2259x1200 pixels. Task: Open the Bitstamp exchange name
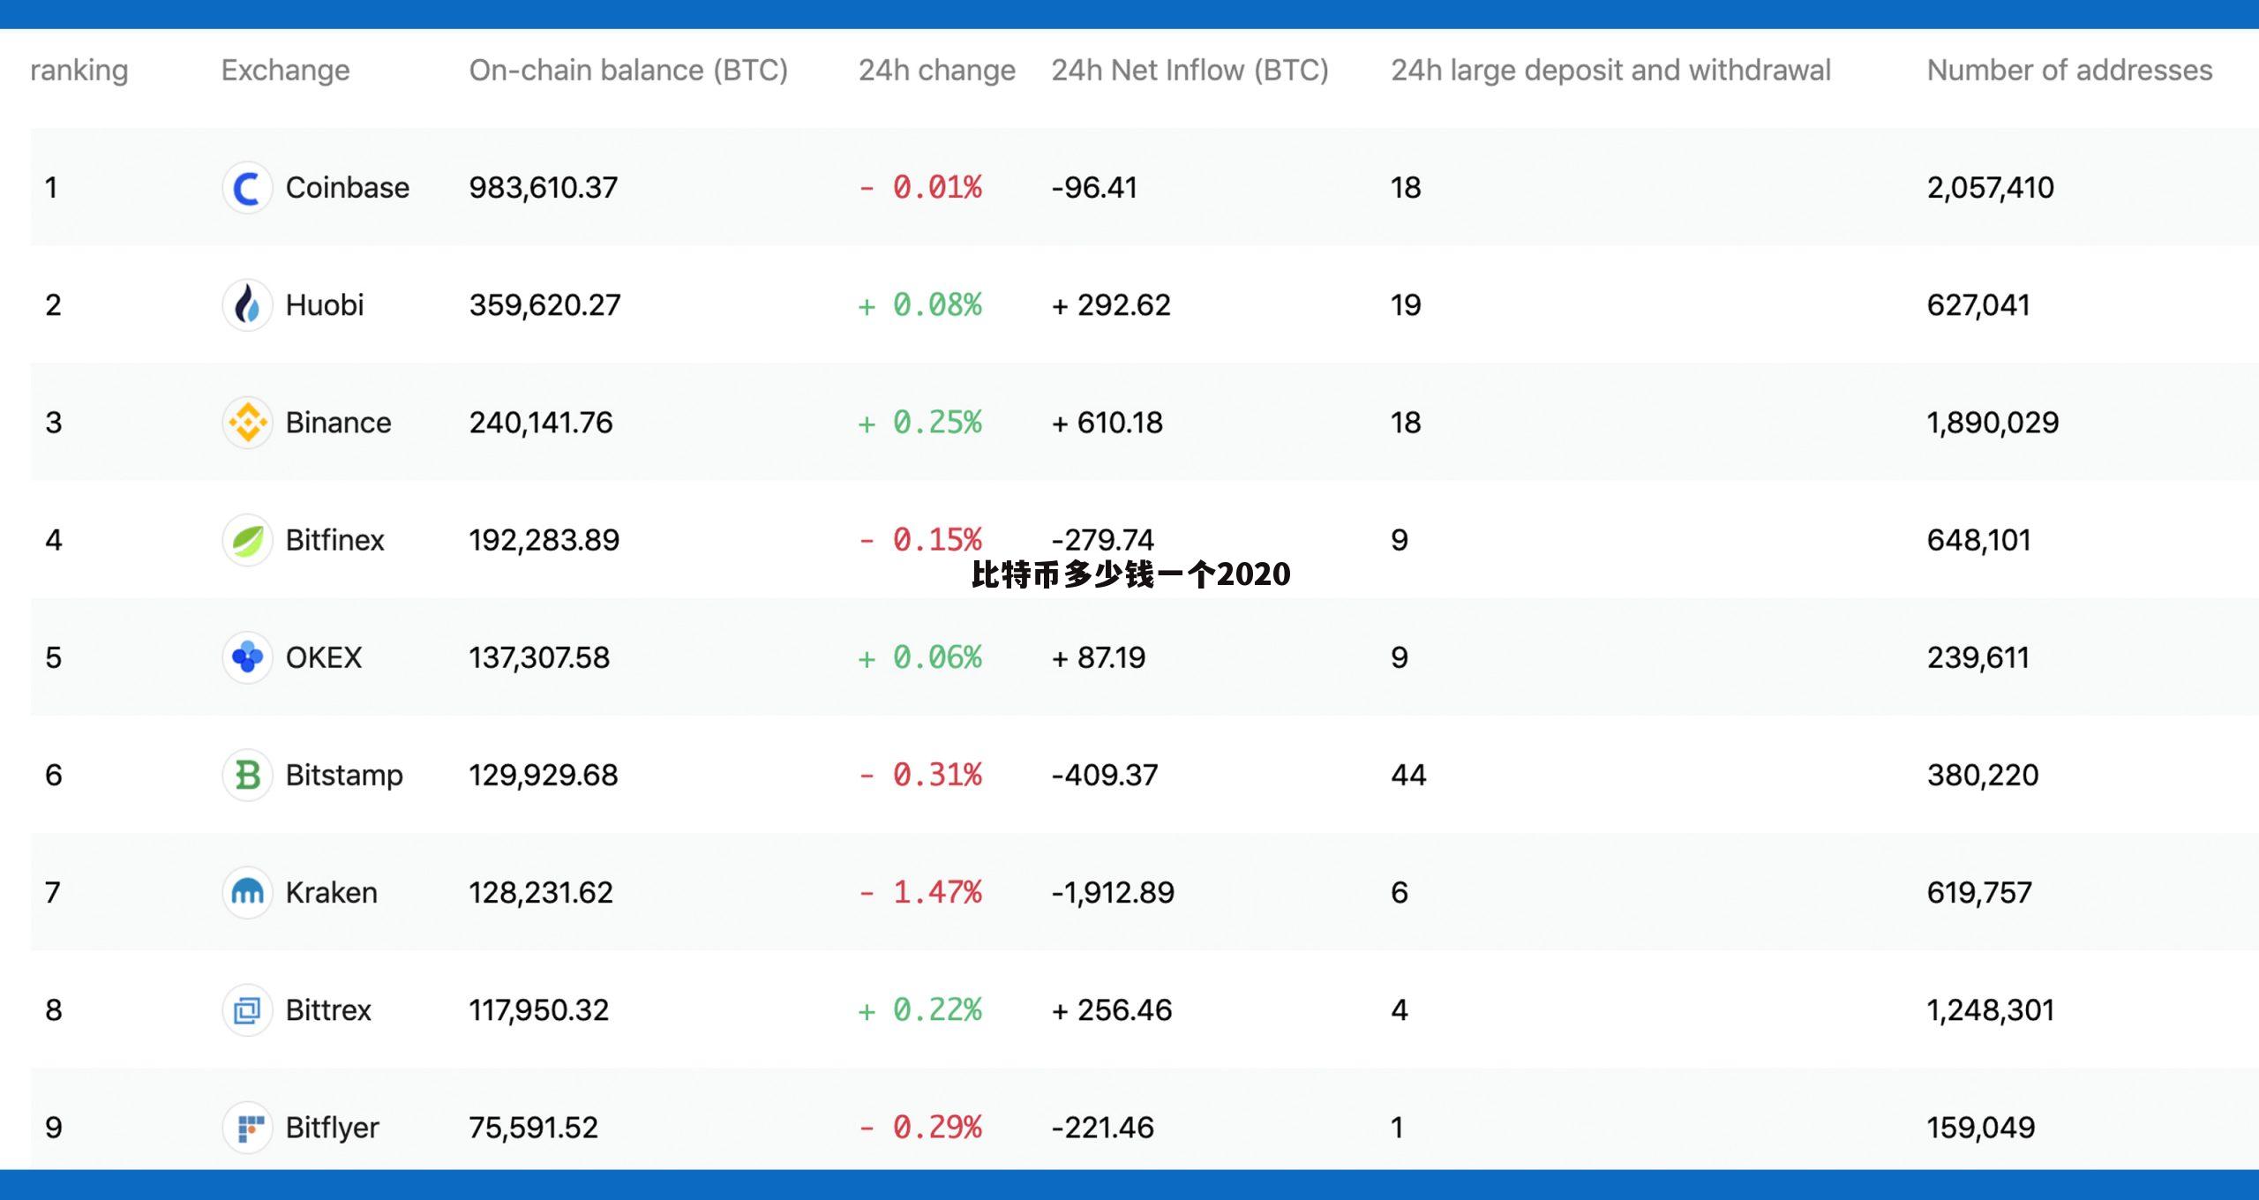[x=344, y=775]
